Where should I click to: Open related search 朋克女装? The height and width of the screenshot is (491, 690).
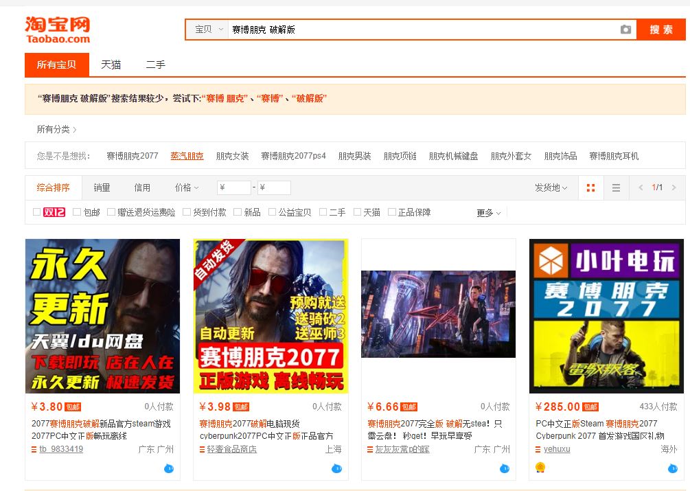232,156
